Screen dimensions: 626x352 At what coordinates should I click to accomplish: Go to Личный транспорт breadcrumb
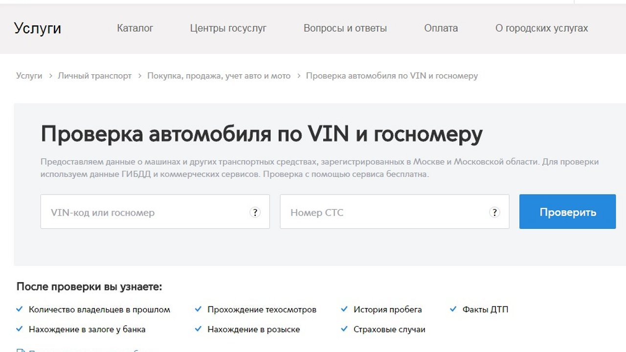94,76
